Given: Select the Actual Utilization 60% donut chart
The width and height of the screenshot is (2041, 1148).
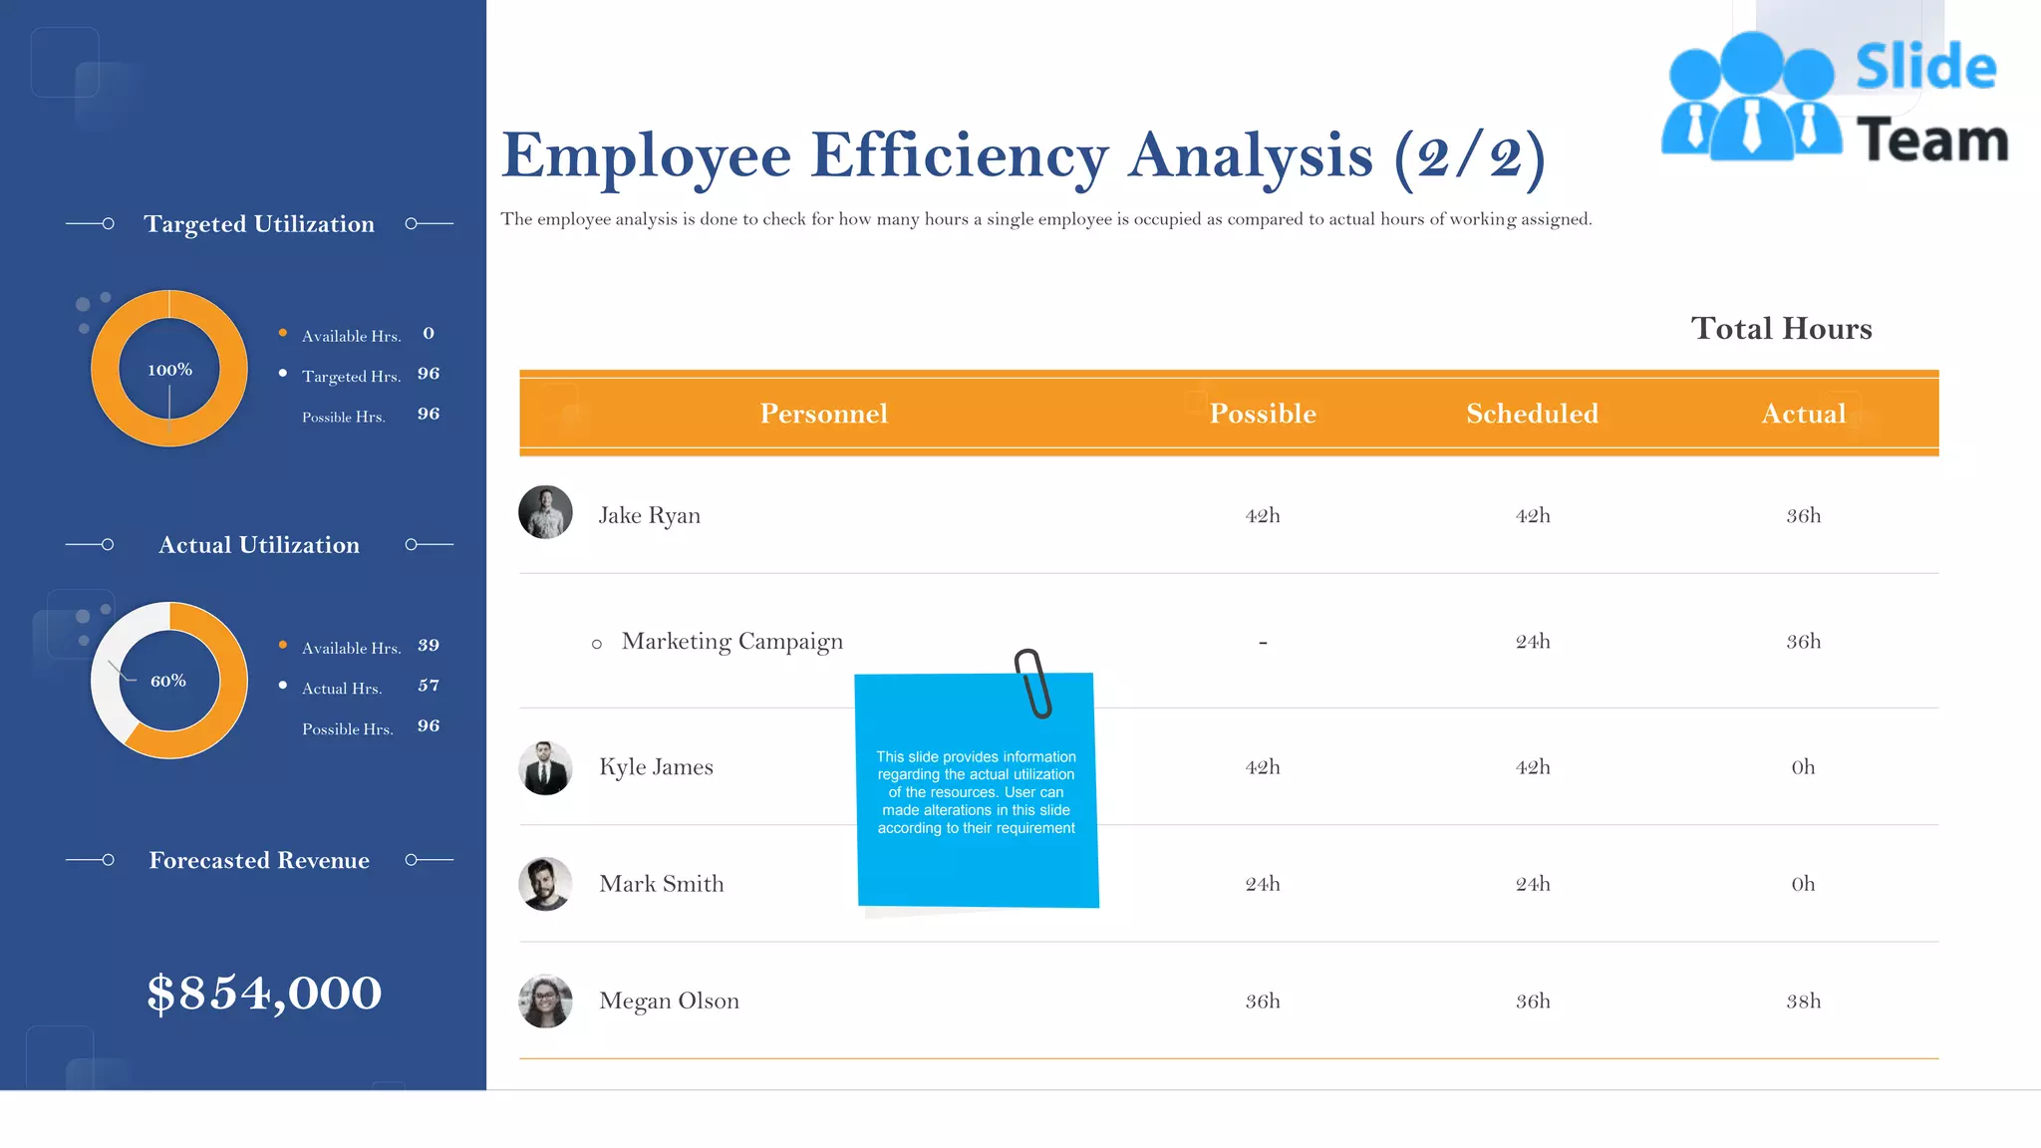Looking at the screenshot, I should click(169, 681).
